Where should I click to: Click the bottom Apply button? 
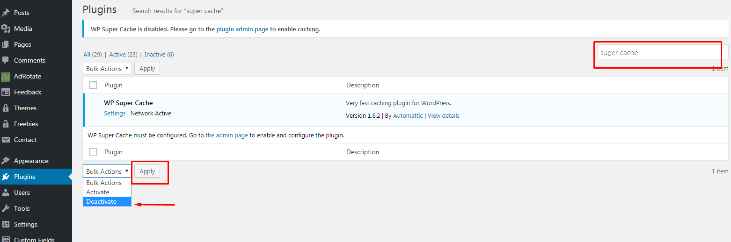click(147, 171)
